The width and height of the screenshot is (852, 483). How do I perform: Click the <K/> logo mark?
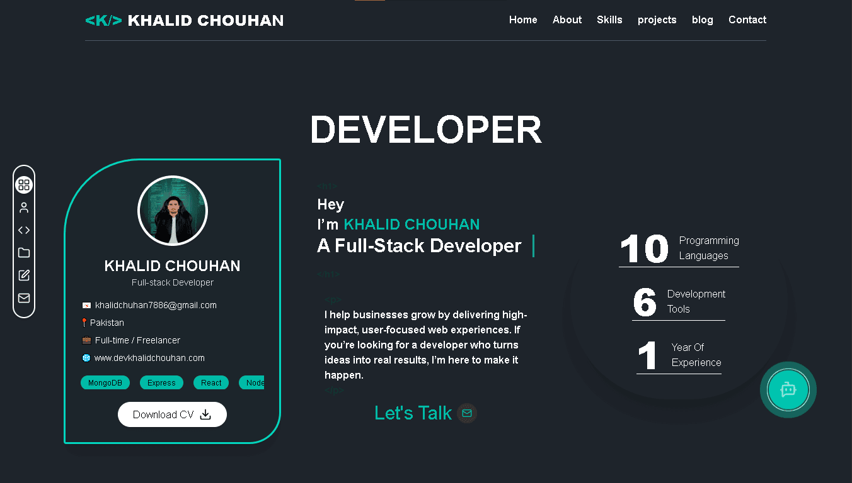point(104,21)
